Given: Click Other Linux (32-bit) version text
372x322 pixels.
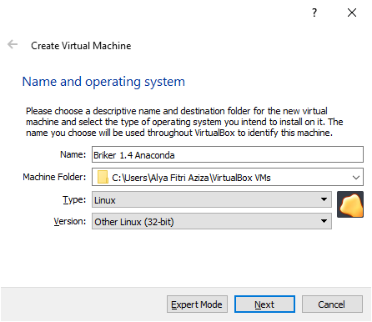Looking at the screenshot, I should (134, 222).
